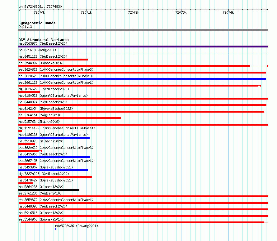Open esv2761286 (Vogler2010) label
This screenshot has width=277, height=241.
point(40,193)
